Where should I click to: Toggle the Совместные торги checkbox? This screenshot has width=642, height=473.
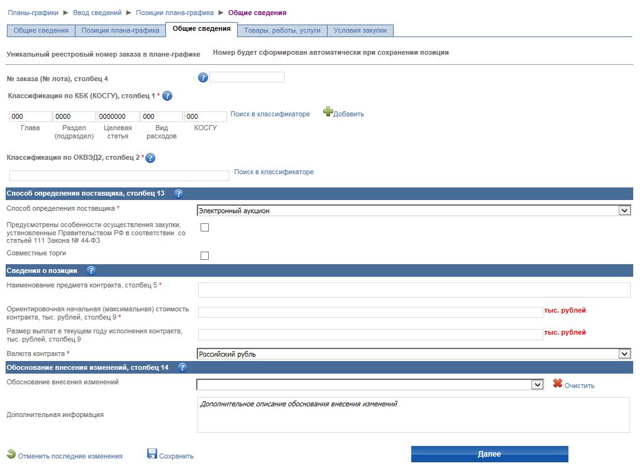[204, 255]
